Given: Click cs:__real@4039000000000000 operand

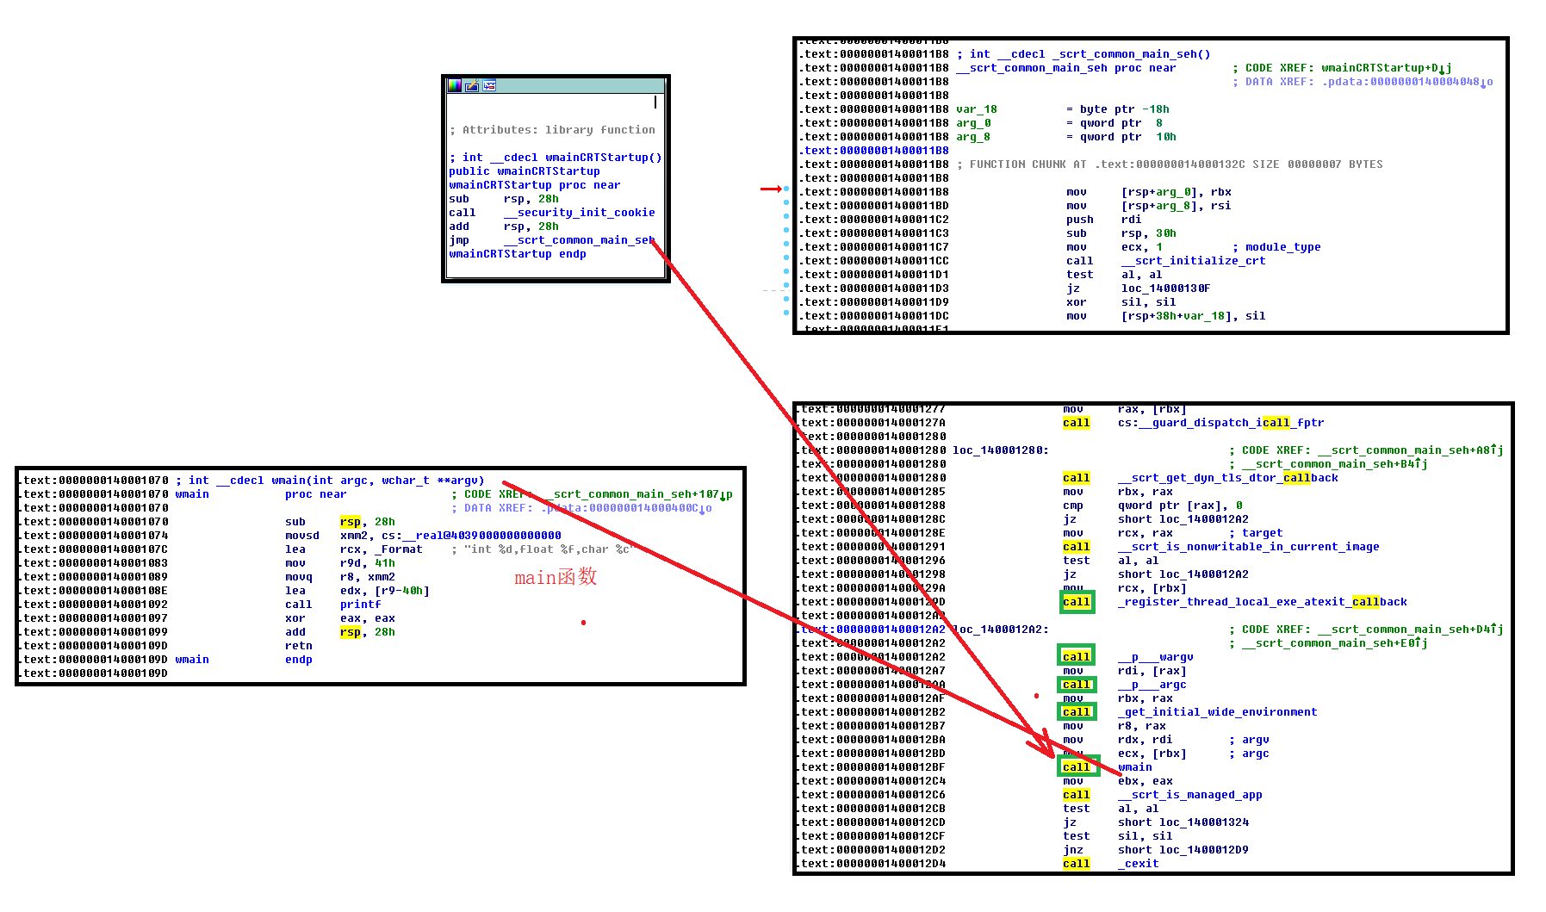Looking at the screenshot, I should point(471,536).
